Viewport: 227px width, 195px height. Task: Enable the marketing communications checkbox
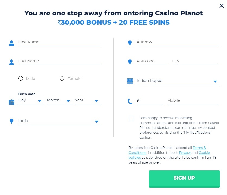[x=131, y=118]
